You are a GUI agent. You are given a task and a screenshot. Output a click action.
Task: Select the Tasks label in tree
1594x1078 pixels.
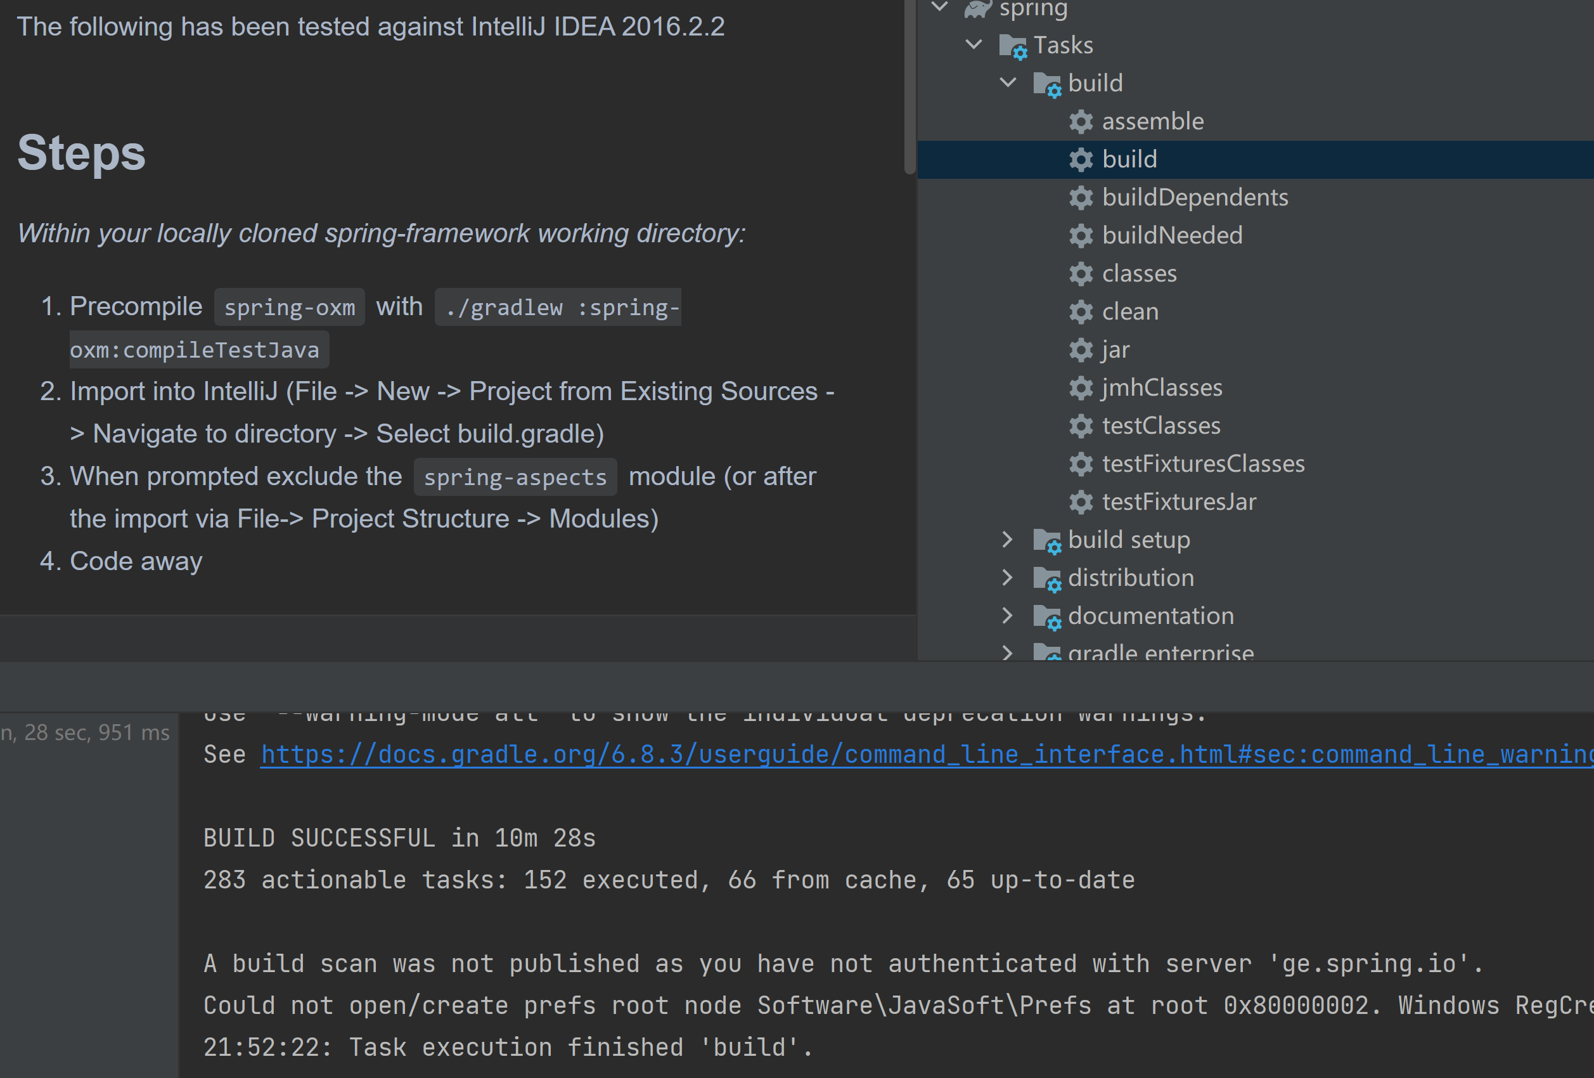pyautogui.click(x=1063, y=45)
